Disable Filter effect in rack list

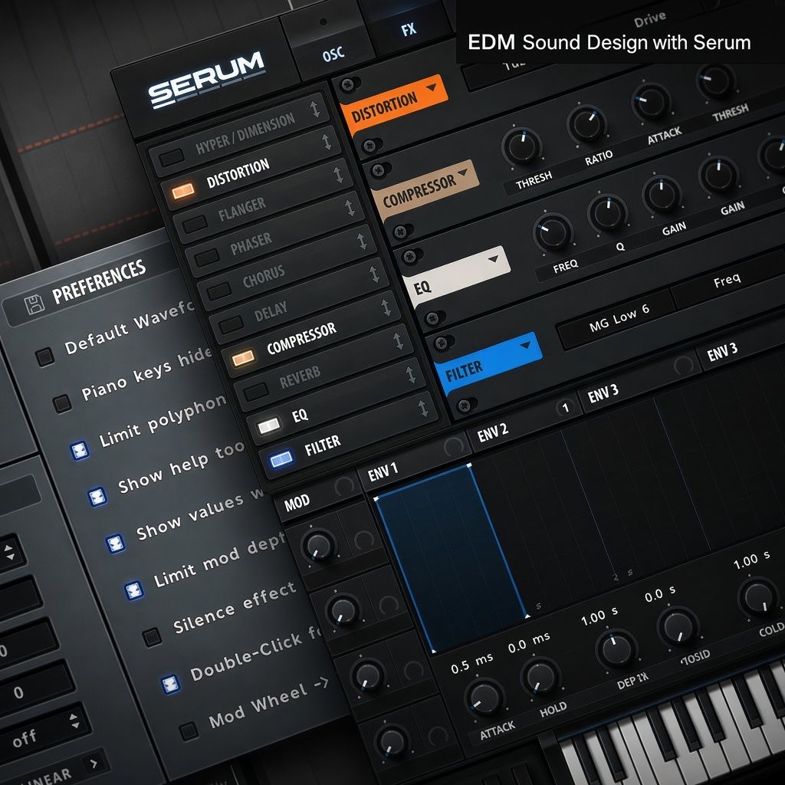coord(281,458)
